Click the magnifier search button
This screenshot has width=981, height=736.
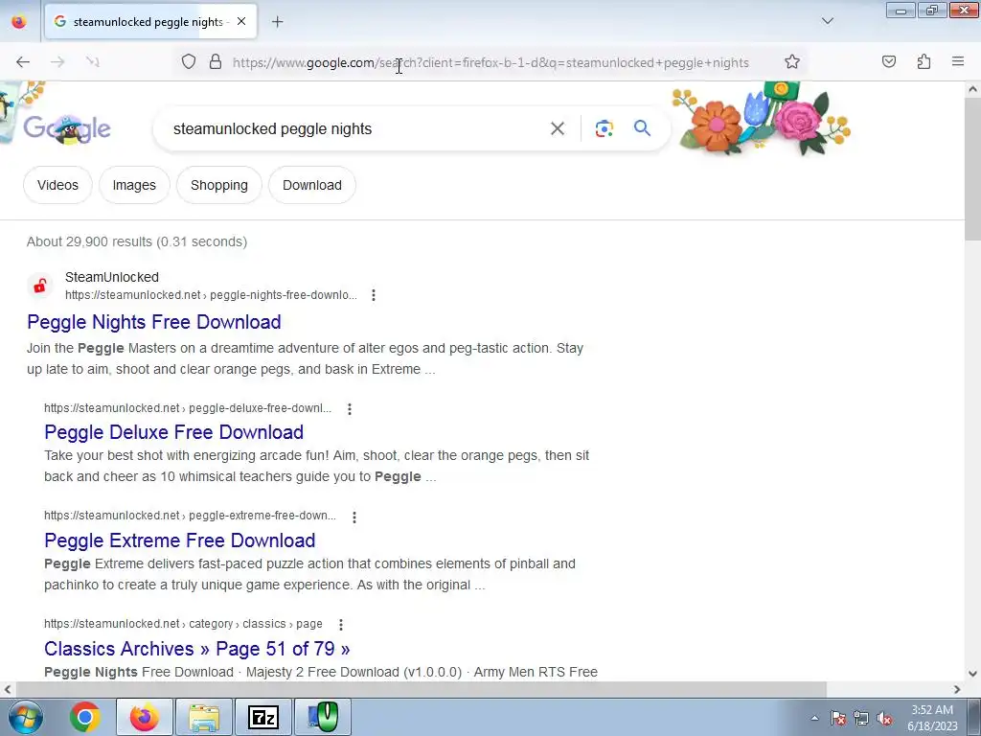click(642, 128)
